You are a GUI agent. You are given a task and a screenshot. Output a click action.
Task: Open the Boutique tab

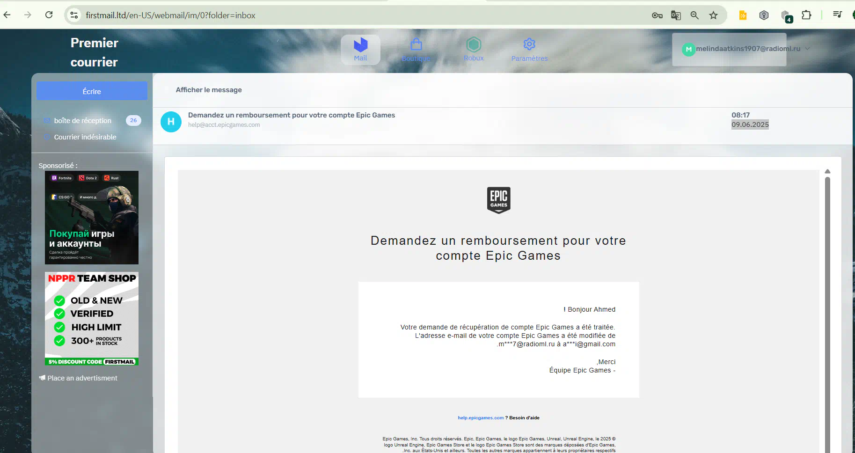pos(416,50)
